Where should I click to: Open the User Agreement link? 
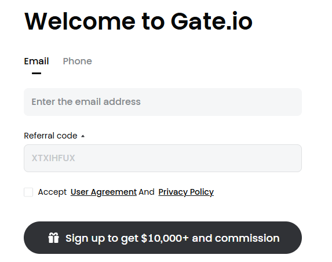104,192
